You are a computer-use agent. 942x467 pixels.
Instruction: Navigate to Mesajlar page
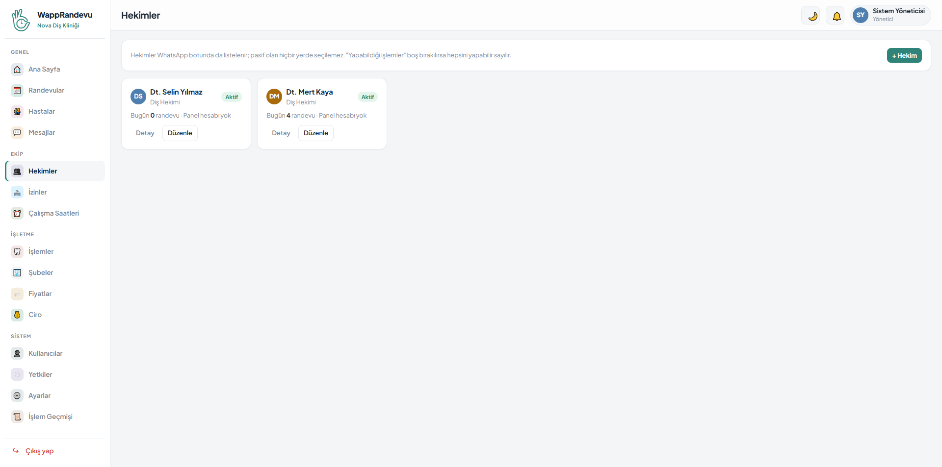55,133
